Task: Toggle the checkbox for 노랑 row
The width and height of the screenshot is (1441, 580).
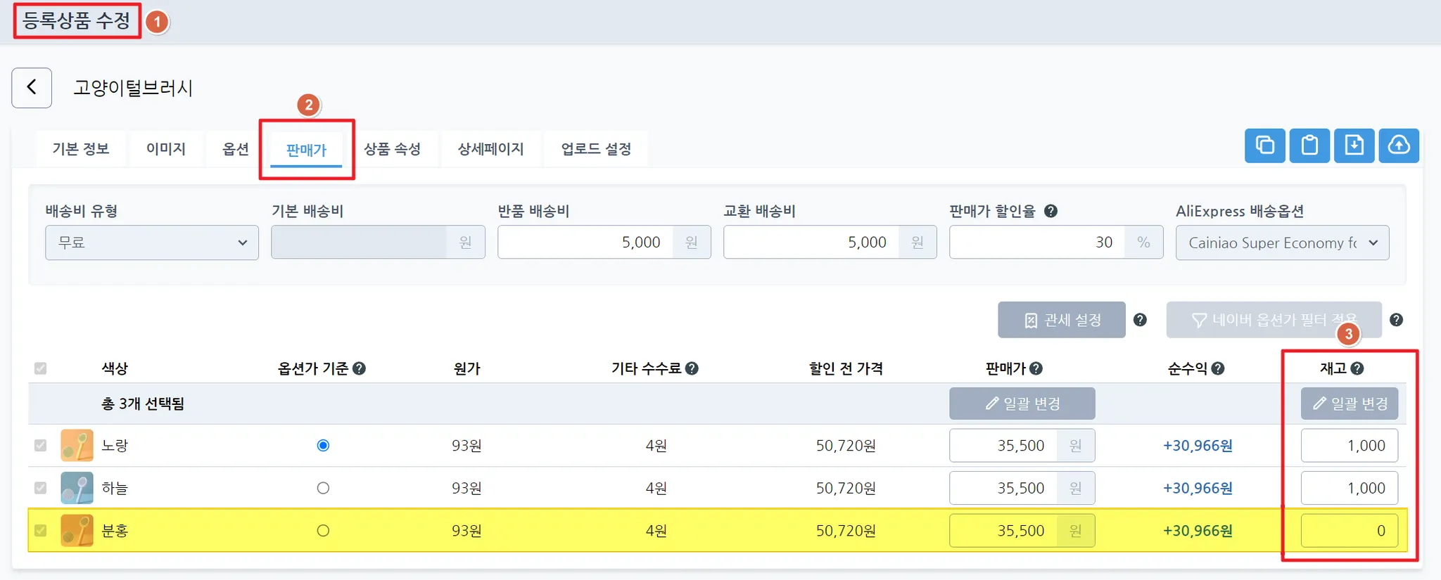Action: (x=41, y=446)
